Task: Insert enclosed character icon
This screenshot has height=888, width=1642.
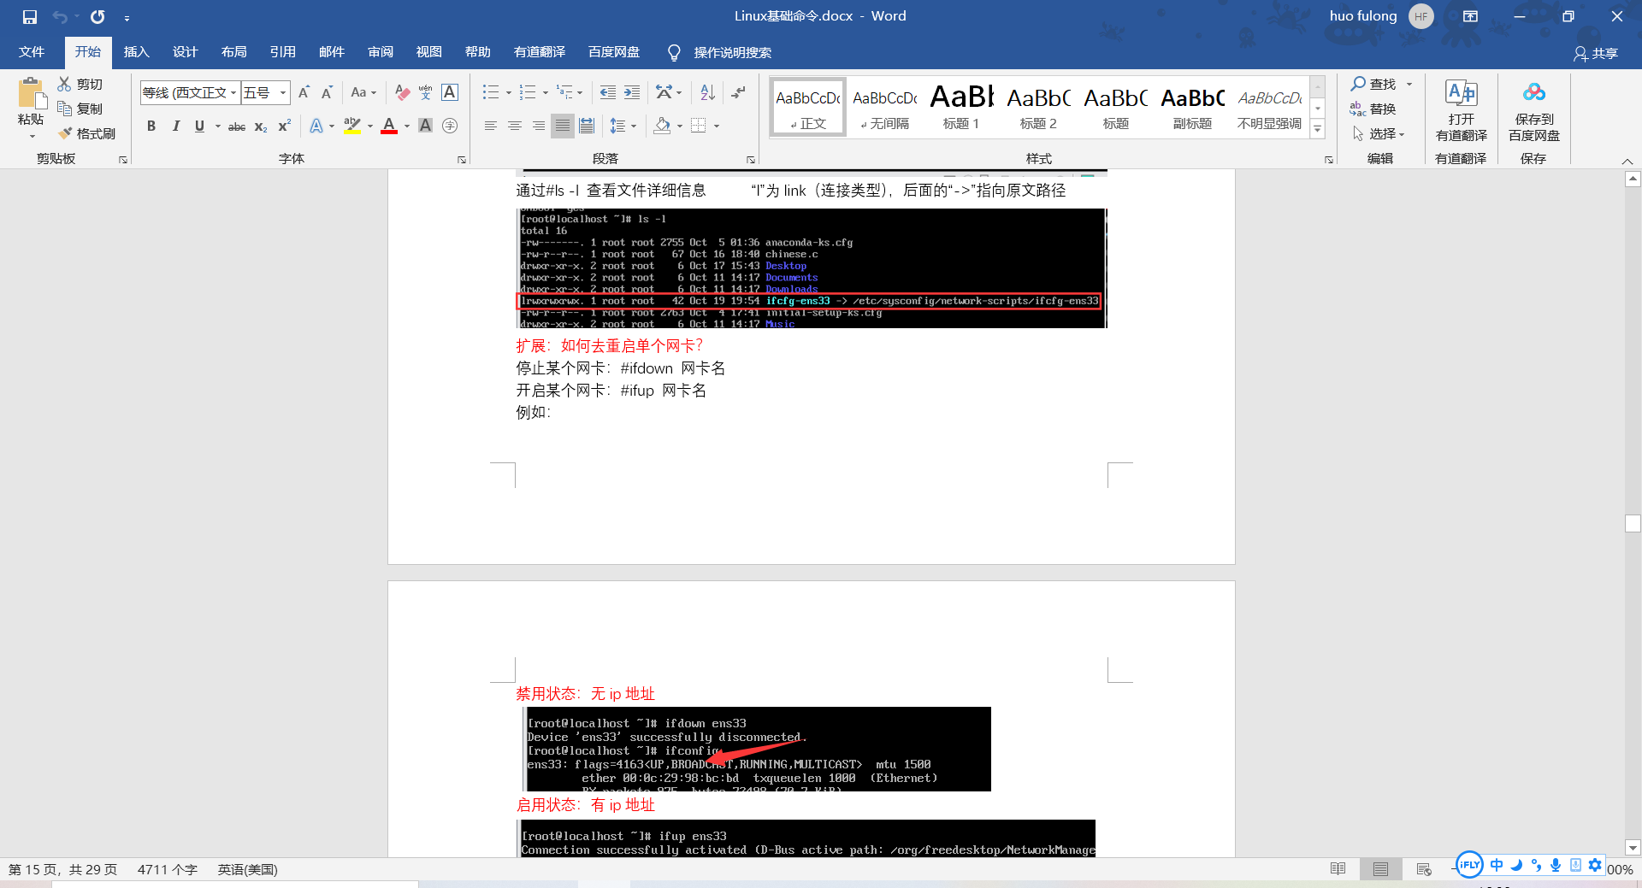Action: click(x=450, y=126)
